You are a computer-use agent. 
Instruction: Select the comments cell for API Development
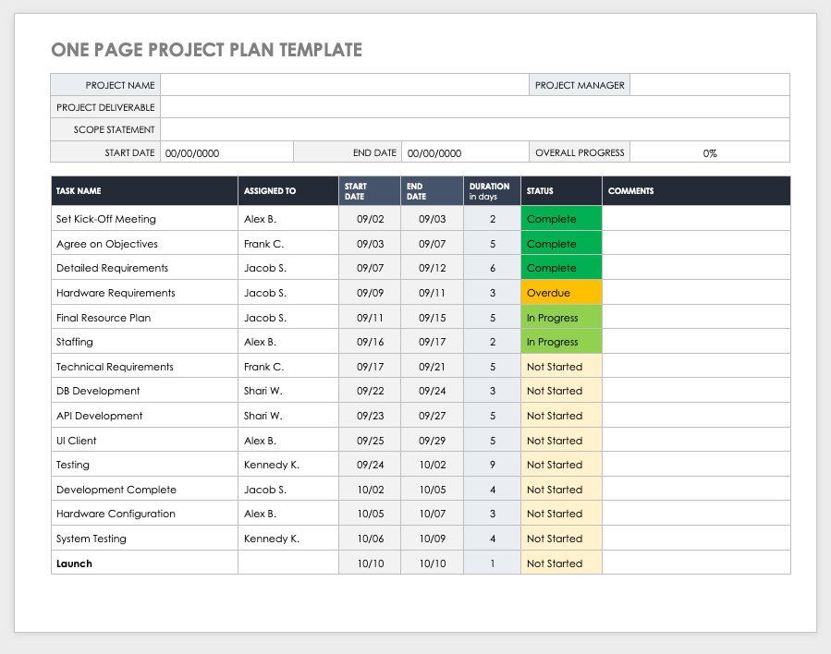[x=696, y=416]
